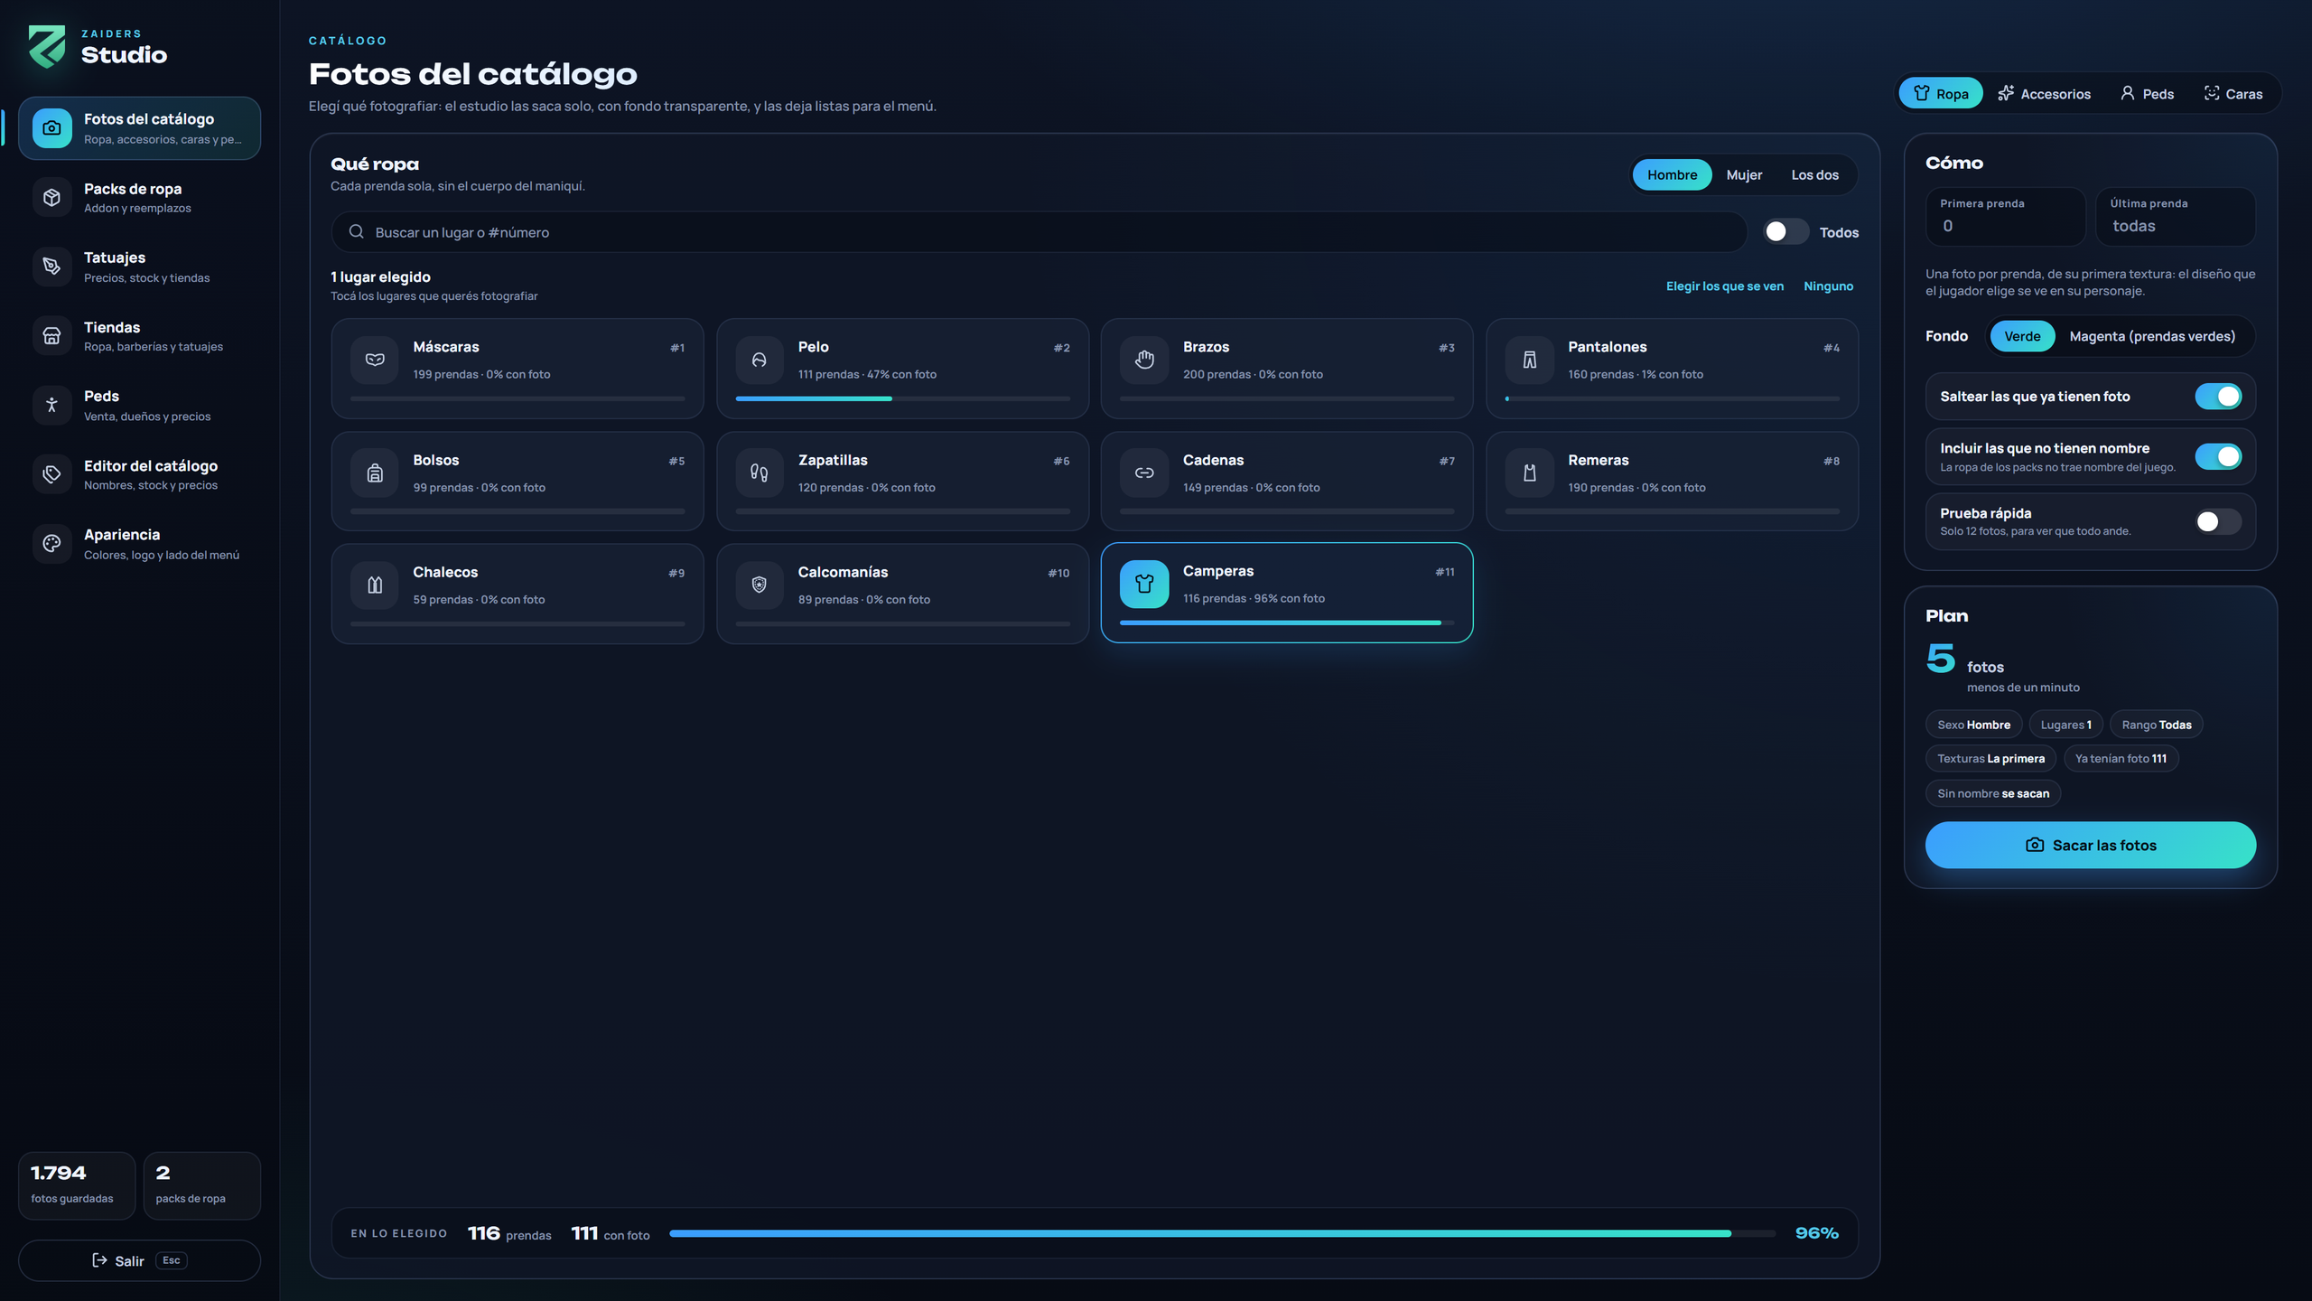Select the Máscaras mask icon card
The height and width of the screenshot is (1301, 2312).
[x=375, y=360]
